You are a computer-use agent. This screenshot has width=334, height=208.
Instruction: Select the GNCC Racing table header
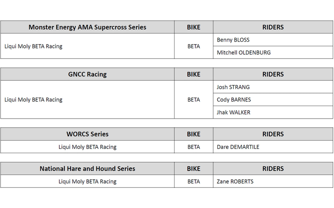tap(87, 74)
